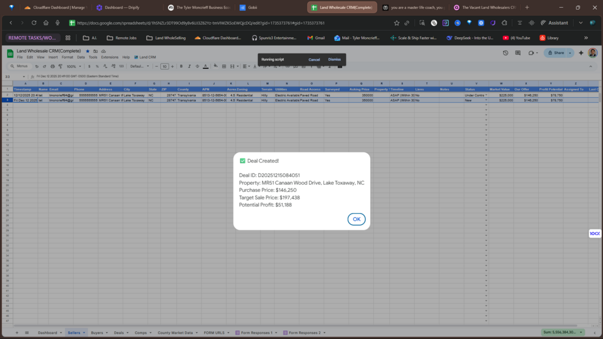Open the Land WholeSelling bookmarks folder
This screenshot has width=603, height=339.
pos(166,38)
